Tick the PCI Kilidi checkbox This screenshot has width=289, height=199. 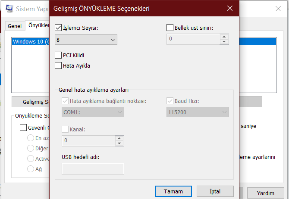[x=59, y=55]
